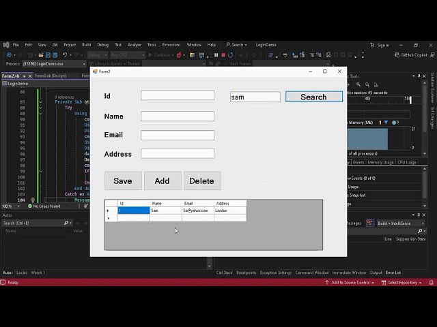Collapse the code block at line 87
437x327 pixels.
[x=41, y=102]
